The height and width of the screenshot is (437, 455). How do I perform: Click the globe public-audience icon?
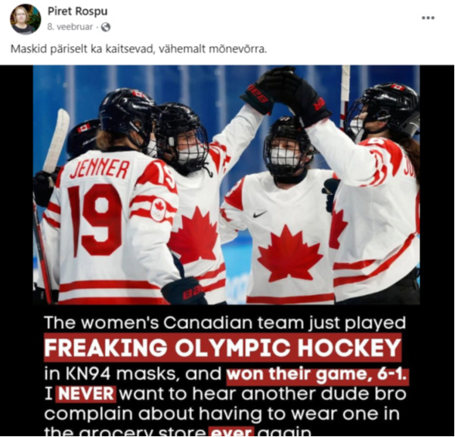click(107, 27)
